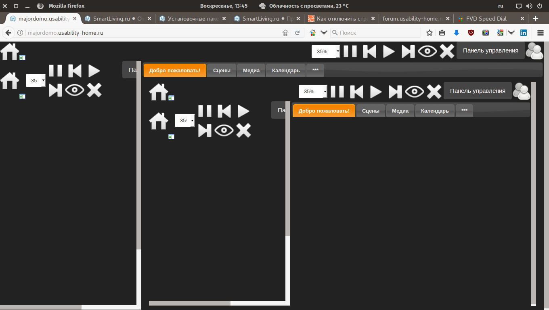
Task: Click the ru keyboard layout indicator
Action: (501, 6)
